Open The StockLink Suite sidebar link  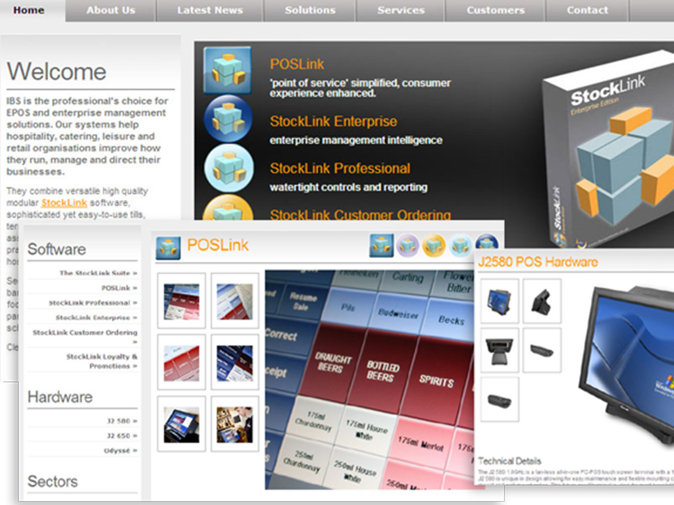click(x=98, y=273)
